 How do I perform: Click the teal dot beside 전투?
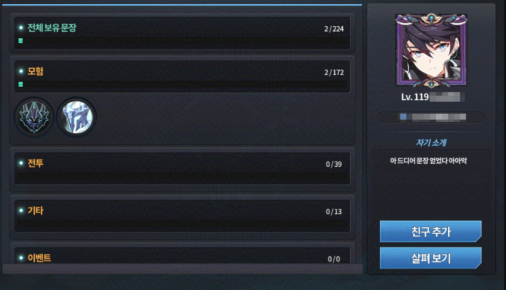click(21, 163)
